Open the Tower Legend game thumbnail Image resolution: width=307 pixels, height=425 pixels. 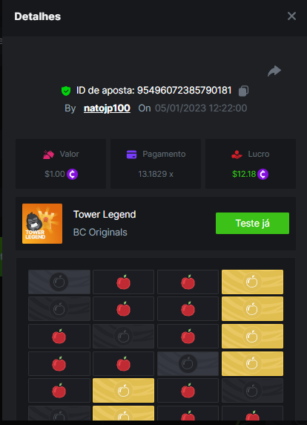click(42, 224)
